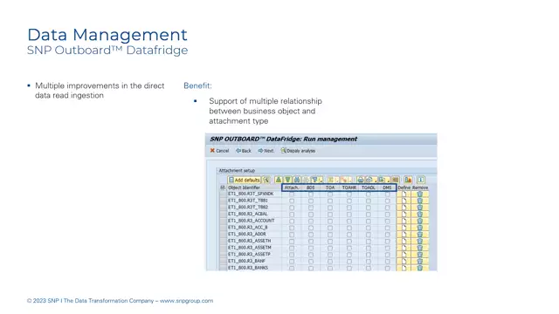The image size is (559, 314).
Task: Click the BDS column header
Action: click(x=311, y=188)
